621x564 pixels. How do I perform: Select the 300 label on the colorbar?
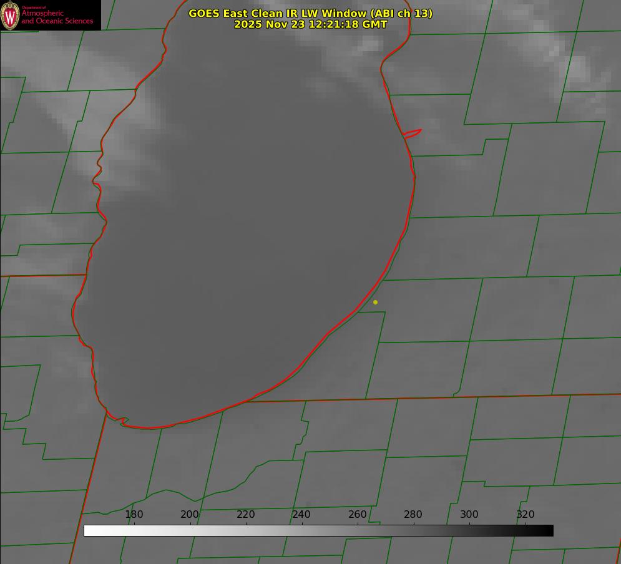[469, 515]
